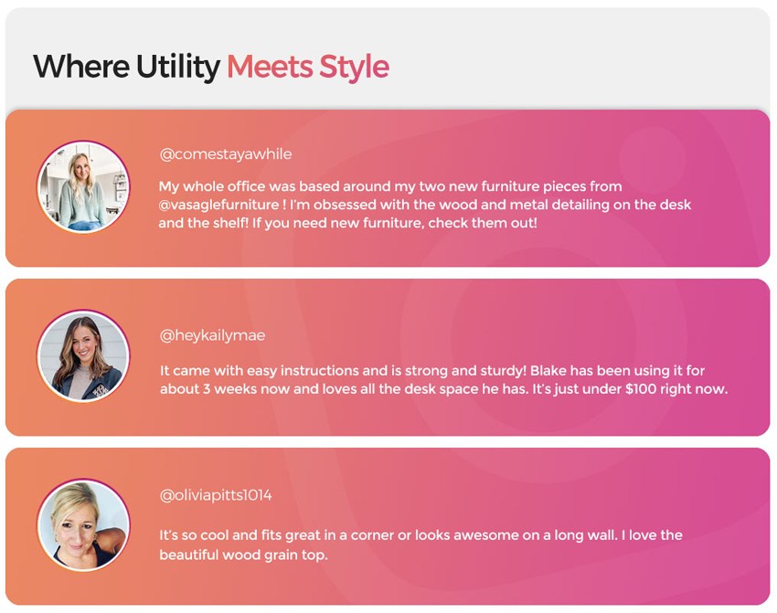Open the @oliviapitts1014 username link

point(216,495)
